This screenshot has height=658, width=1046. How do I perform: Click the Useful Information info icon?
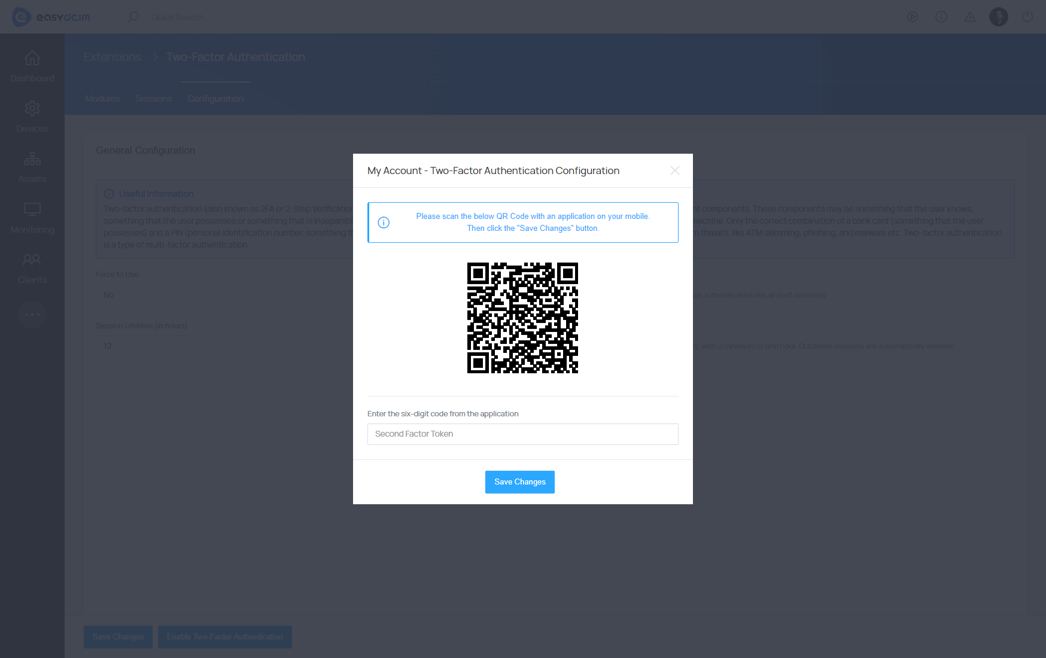[109, 194]
